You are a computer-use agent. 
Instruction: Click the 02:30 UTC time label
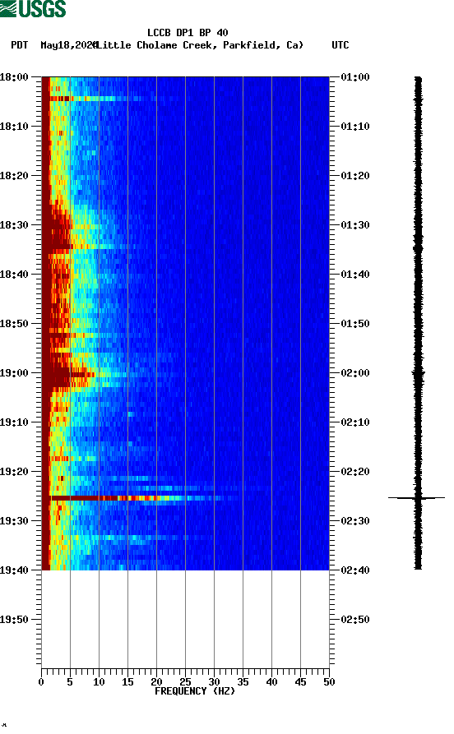(x=355, y=520)
